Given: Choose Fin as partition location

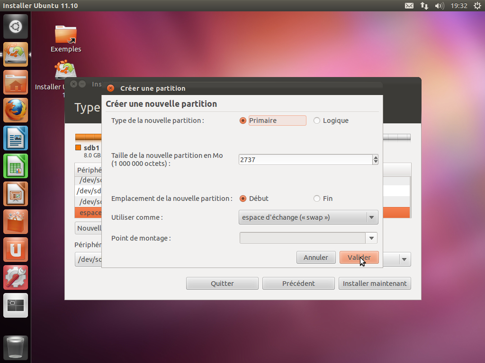Looking at the screenshot, I should [317, 199].
